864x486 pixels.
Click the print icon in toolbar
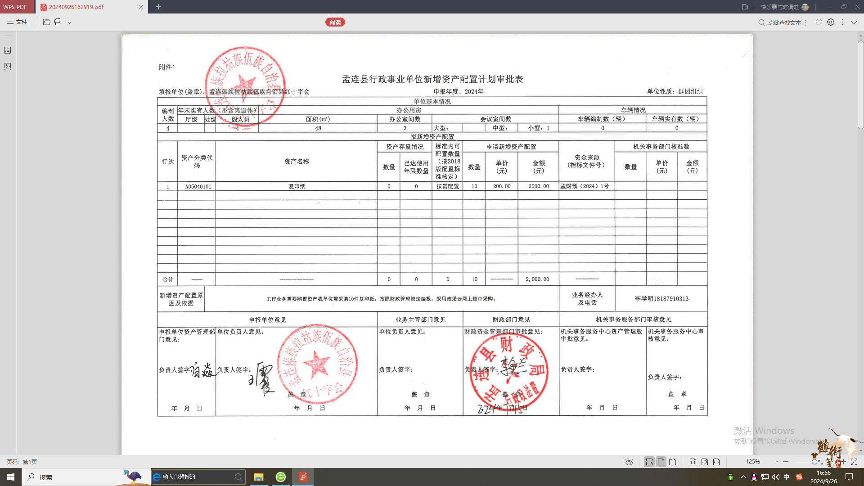(58, 22)
